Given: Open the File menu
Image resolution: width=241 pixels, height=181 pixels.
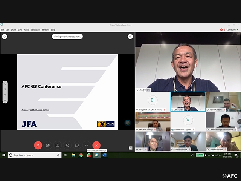Looking at the screenshot, I should [2, 29].
